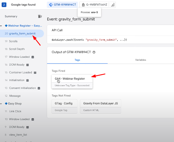This screenshot has height=142, width=174.
Task: Click the message icon next to 9 DOM Ready
Action: tap(27, 127)
